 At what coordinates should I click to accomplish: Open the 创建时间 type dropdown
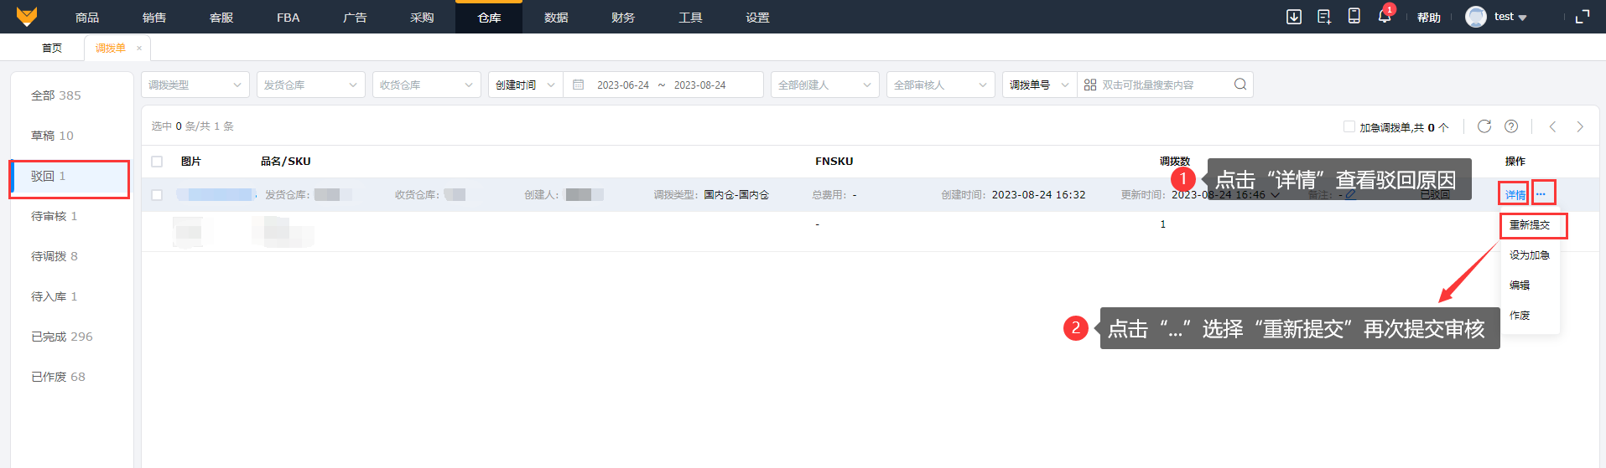coord(526,85)
